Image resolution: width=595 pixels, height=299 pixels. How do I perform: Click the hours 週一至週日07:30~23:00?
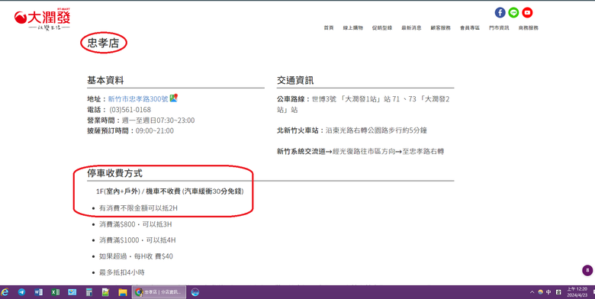point(158,121)
